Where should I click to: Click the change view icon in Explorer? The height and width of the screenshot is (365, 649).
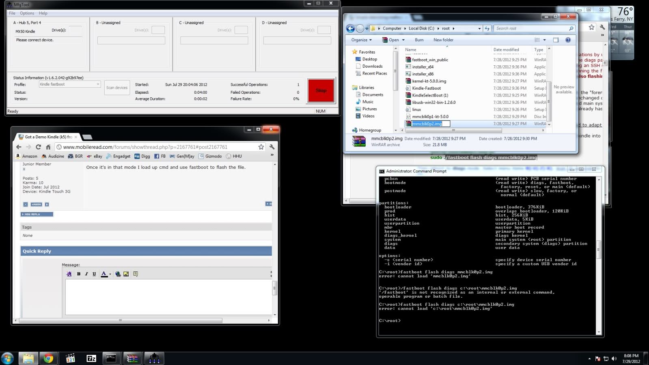(537, 40)
